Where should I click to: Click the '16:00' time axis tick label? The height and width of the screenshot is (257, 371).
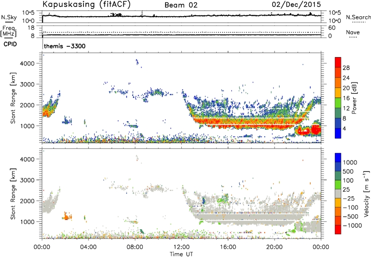[x=228, y=247]
